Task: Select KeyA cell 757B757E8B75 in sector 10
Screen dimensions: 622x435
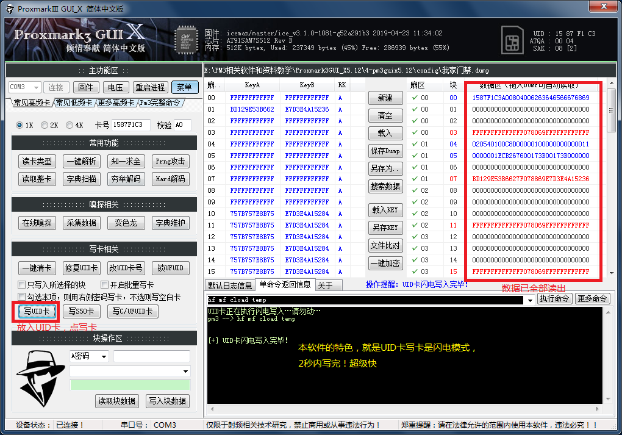Action: [252, 214]
